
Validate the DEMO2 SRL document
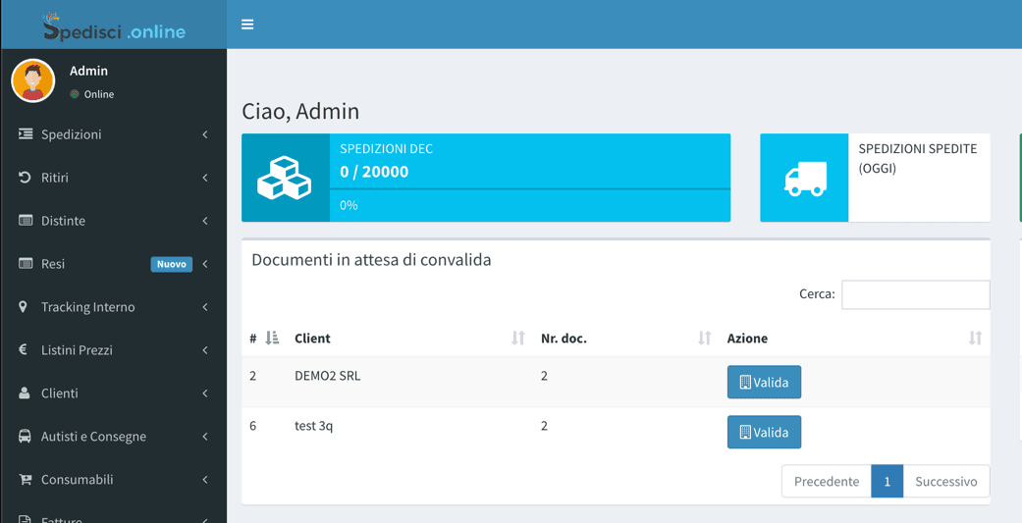coord(764,383)
